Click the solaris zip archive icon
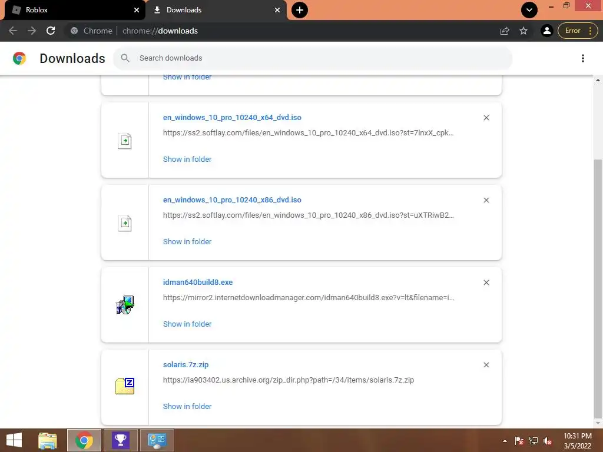603x452 pixels. pos(125,386)
